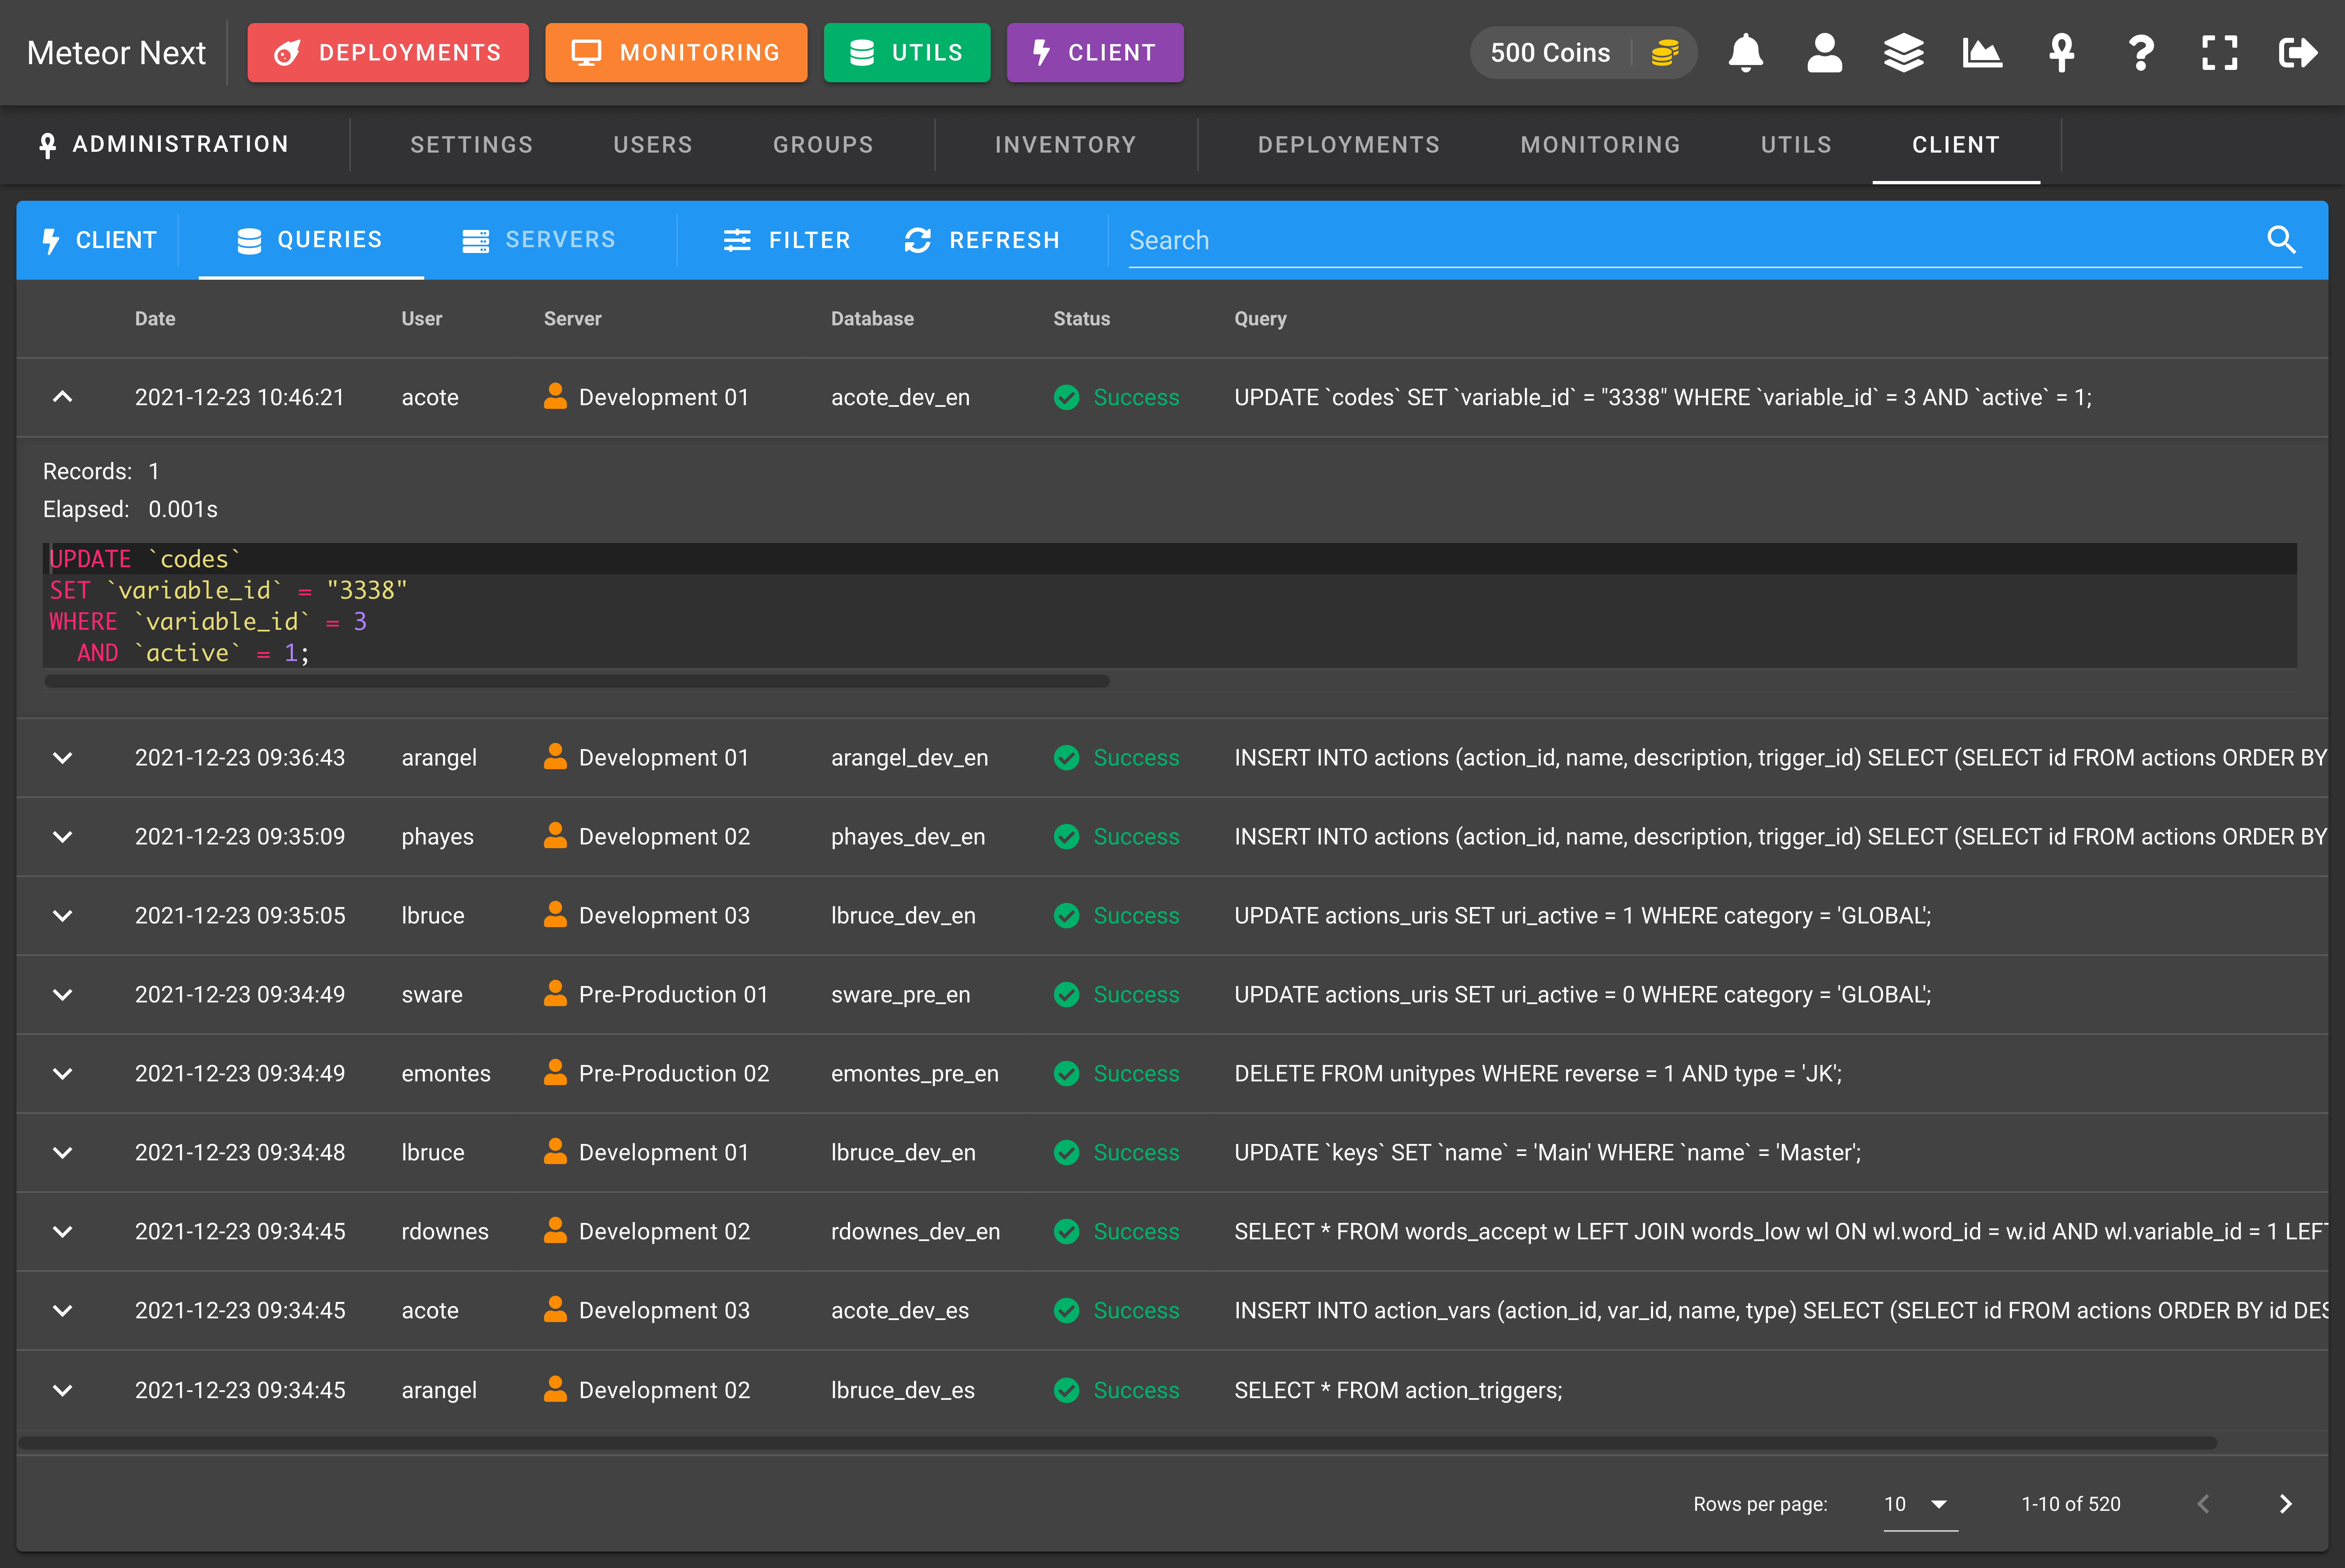Click the Status column header
This screenshot has height=1568, width=2345.
coord(1081,319)
